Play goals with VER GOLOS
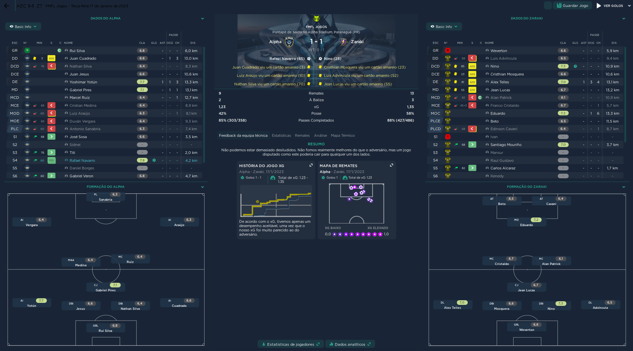The height and width of the screenshot is (351, 633). pyautogui.click(x=610, y=6)
